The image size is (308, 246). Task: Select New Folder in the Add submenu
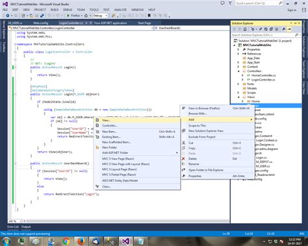[x=137, y=147]
